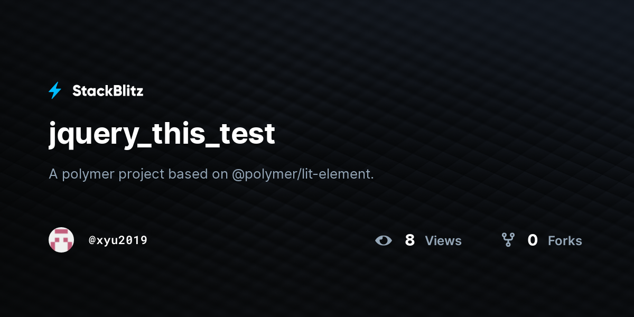Click the Forks label

point(565,241)
